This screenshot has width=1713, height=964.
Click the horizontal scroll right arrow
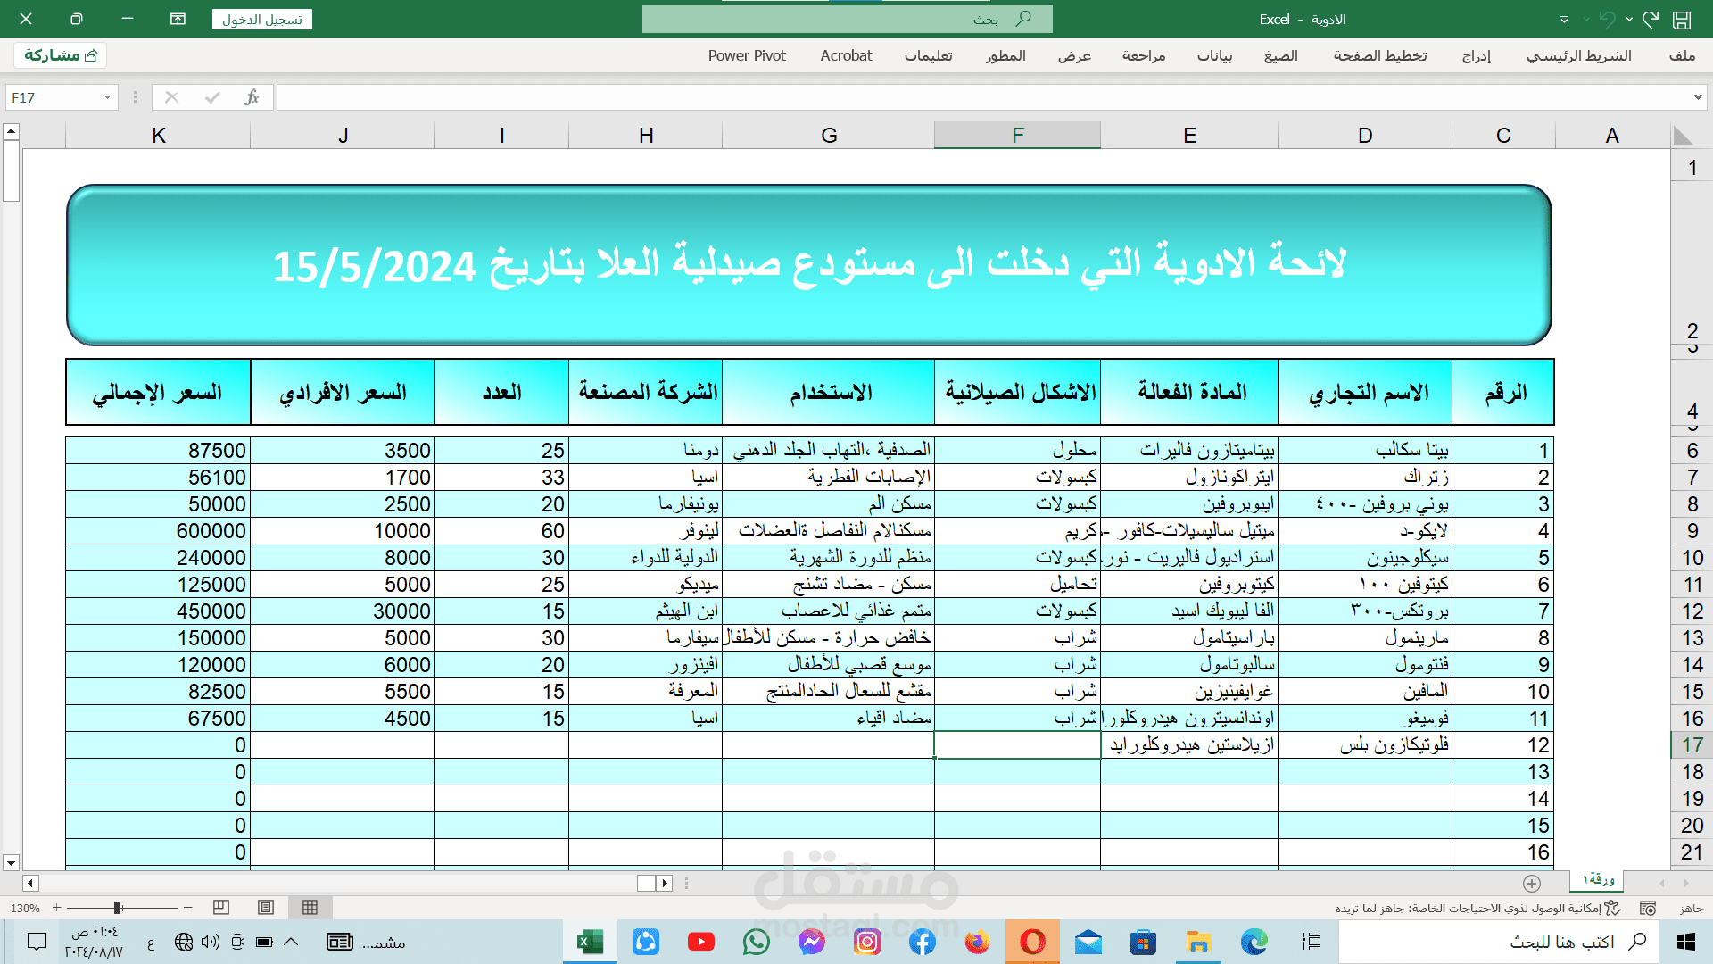pos(665,883)
